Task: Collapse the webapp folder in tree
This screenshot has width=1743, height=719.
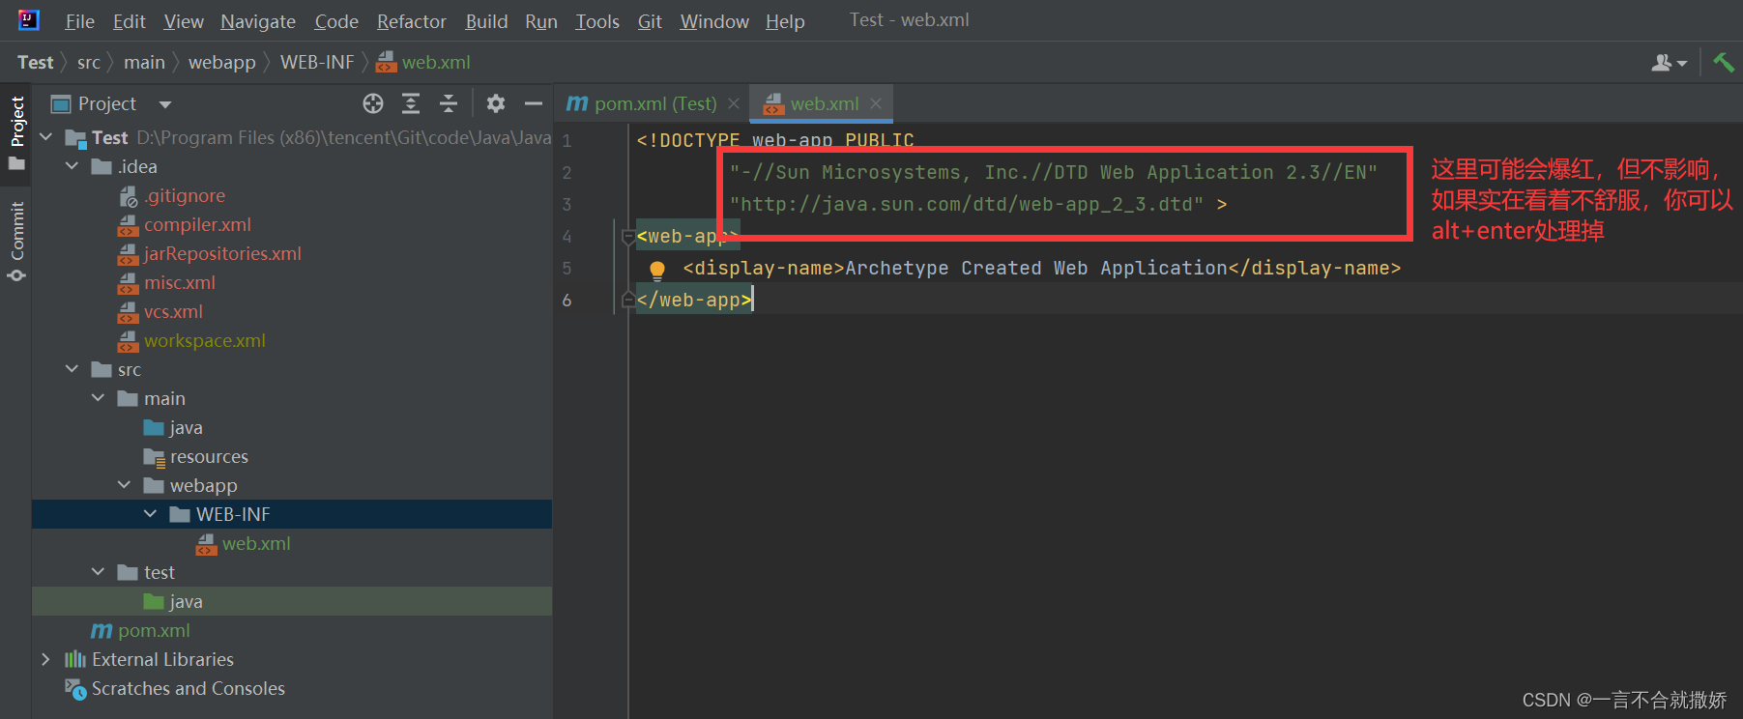Action: pyautogui.click(x=124, y=485)
